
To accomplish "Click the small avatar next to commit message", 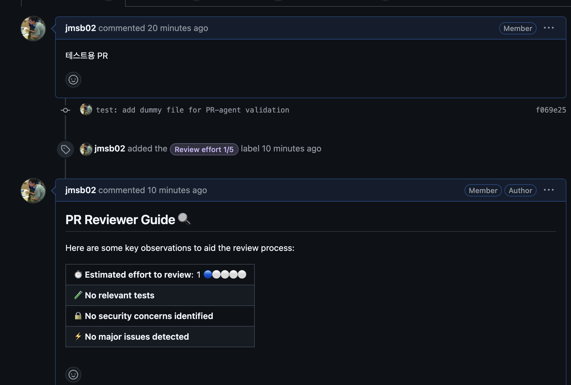I will click(86, 109).
